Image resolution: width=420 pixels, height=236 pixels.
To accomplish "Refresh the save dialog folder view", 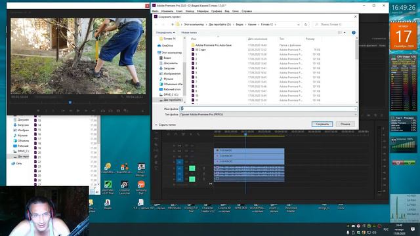I will point(306,24).
